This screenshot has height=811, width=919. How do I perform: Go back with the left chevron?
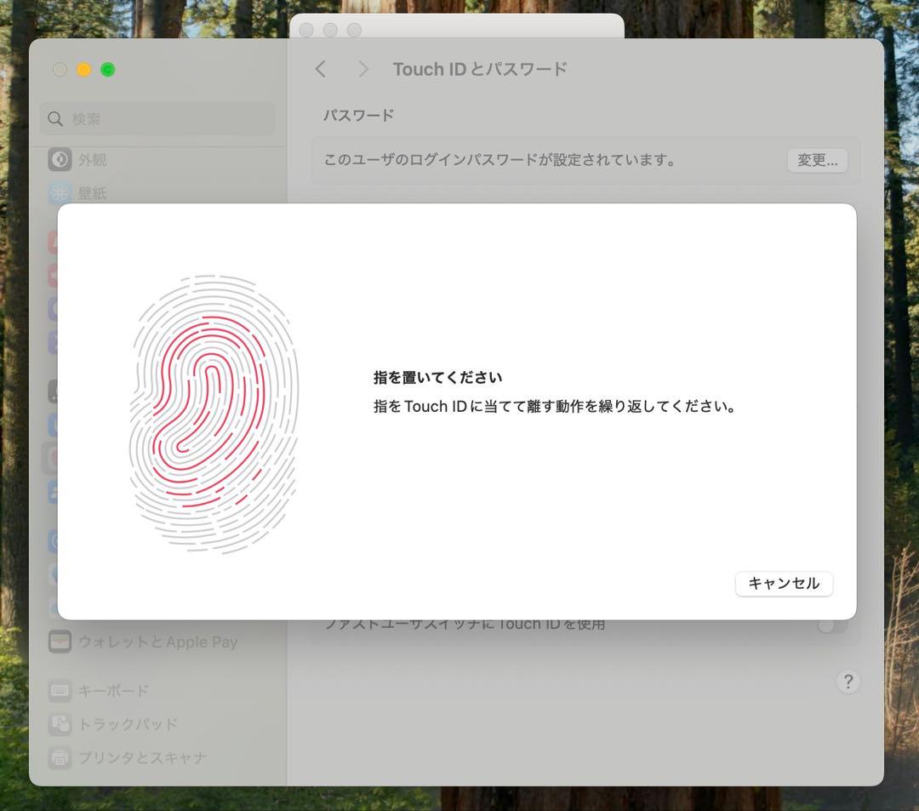[x=321, y=69]
